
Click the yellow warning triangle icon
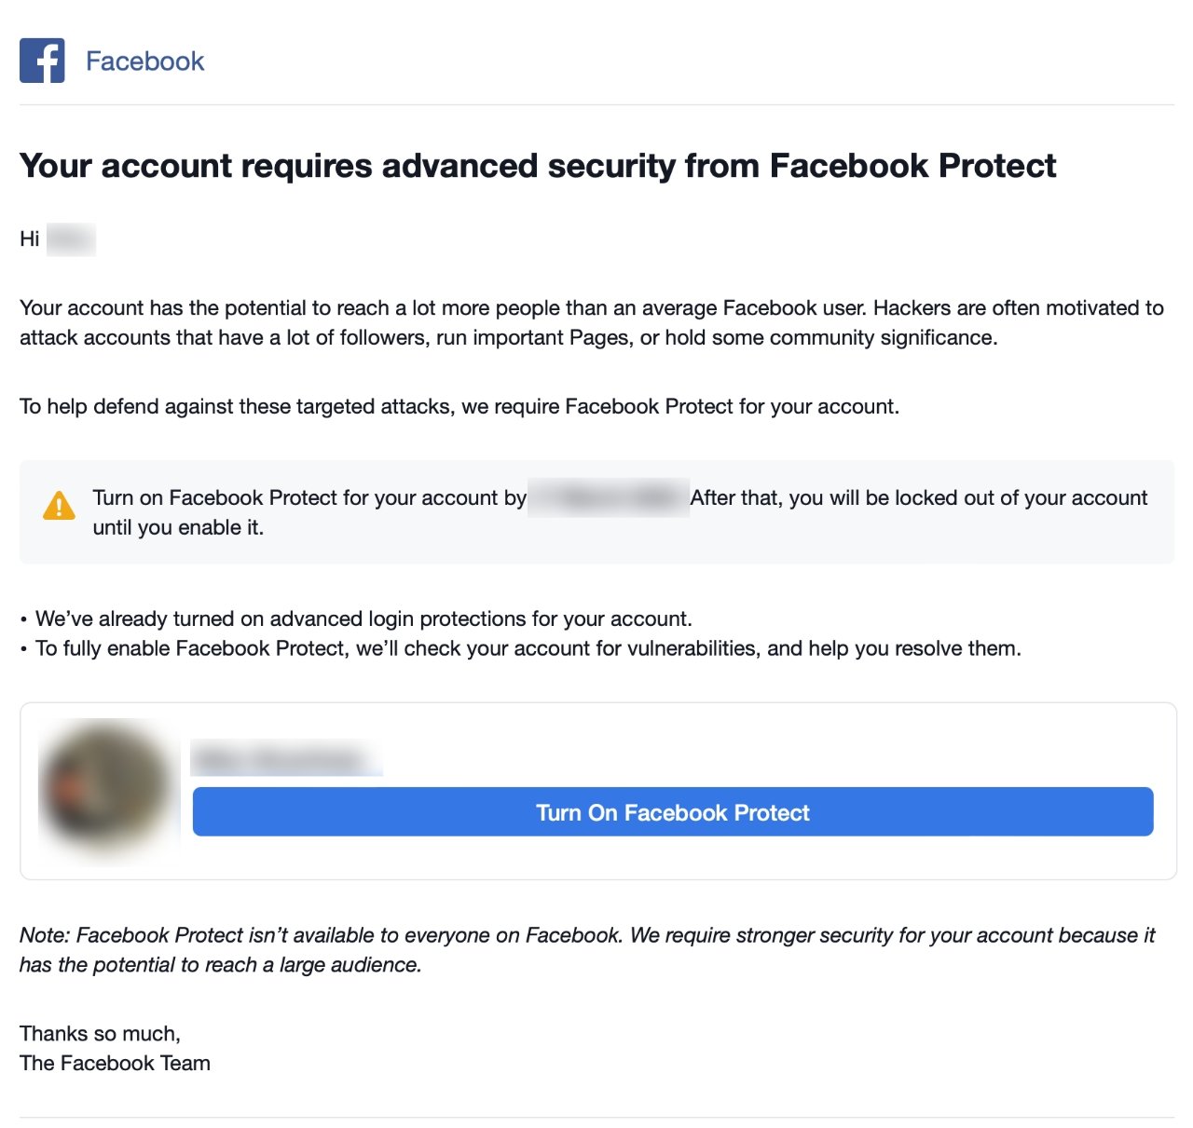(x=59, y=506)
